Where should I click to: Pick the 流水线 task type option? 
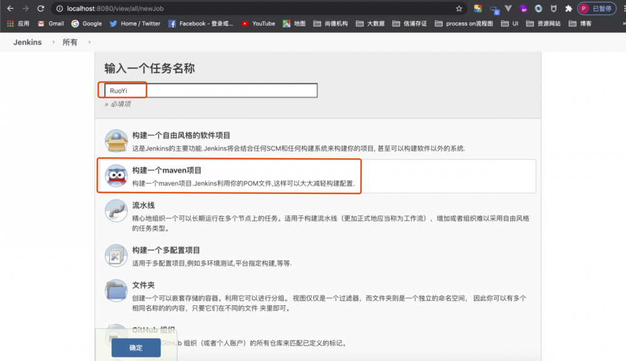[x=145, y=206]
